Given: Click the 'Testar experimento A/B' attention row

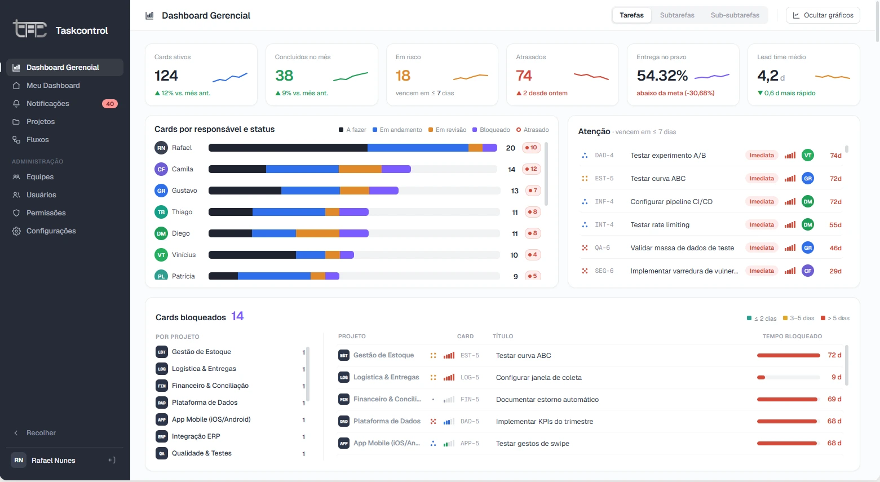Looking at the screenshot, I should pyautogui.click(x=711, y=156).
